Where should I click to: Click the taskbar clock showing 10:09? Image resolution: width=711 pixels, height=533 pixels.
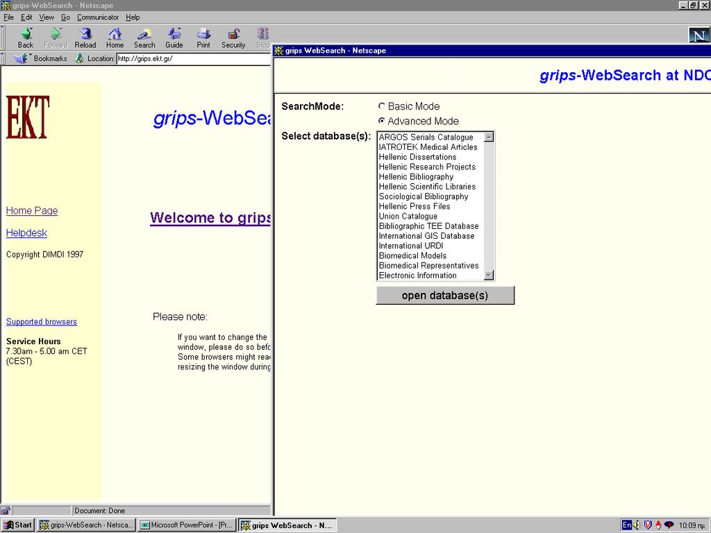(692, 525)
